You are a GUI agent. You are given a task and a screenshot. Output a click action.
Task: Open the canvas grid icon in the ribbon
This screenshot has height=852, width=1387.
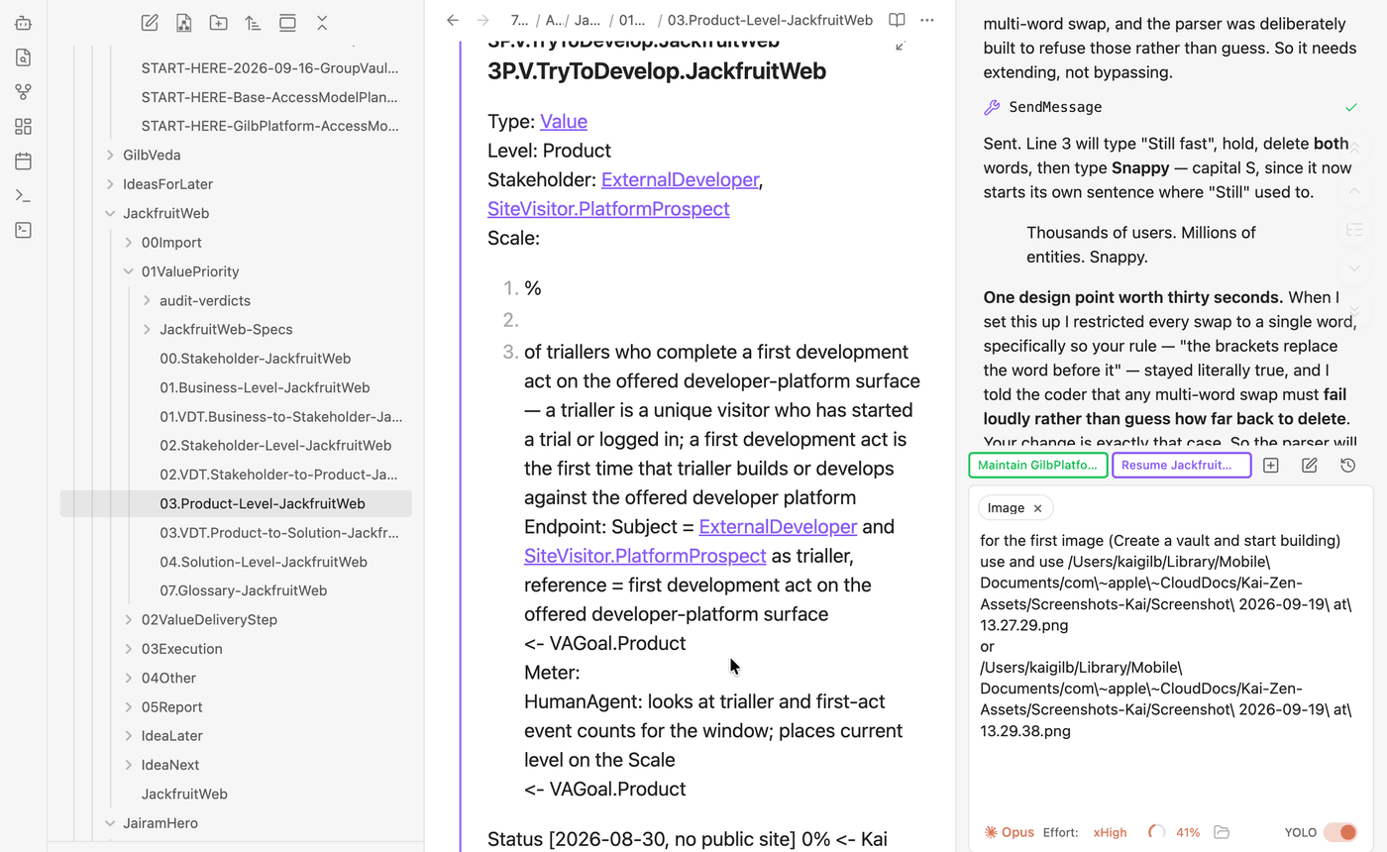coord(24,127)
